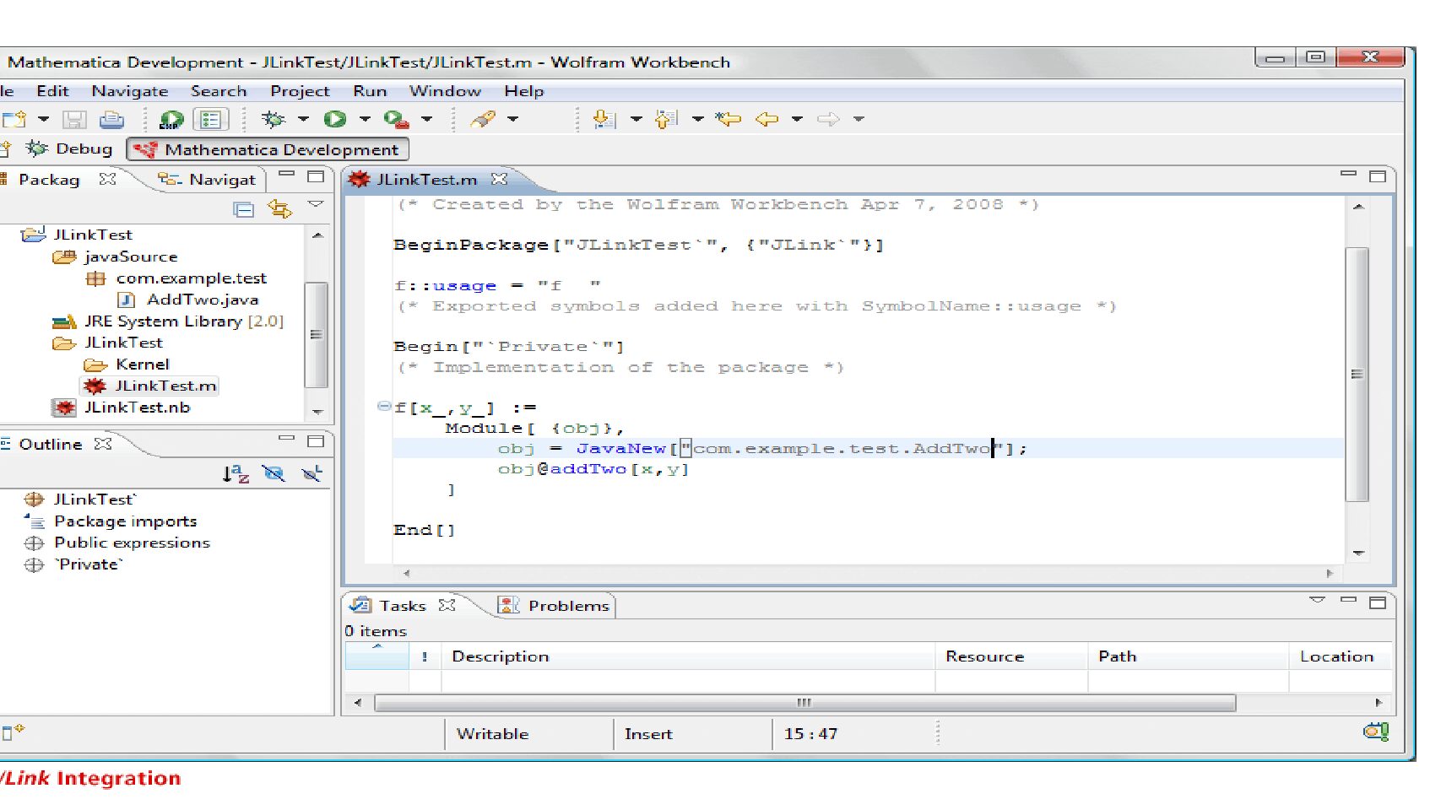This screenshot has height=810, width=1441.
Task: Open the Help menu
Action: (x=524, y=91)
